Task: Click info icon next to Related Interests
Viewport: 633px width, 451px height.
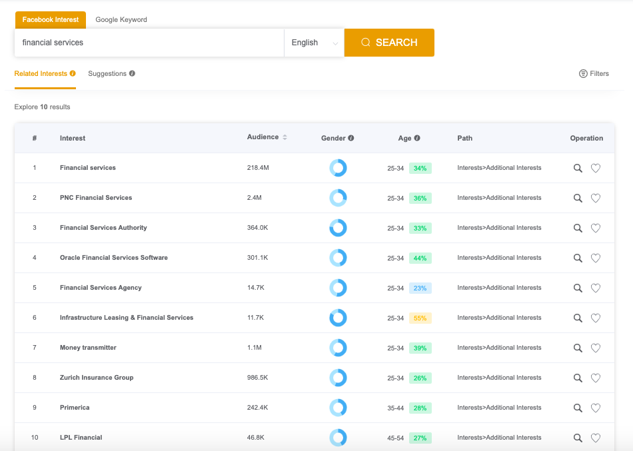Action: 73,73
